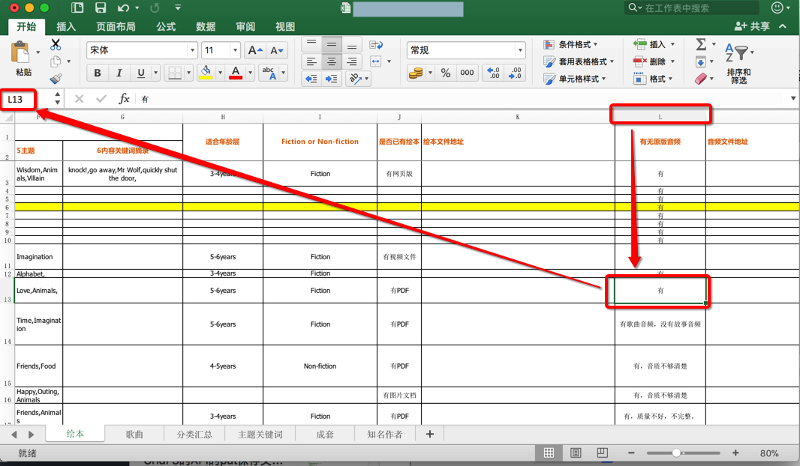The height and width of the screenshot is (466, 800).
Task: Open 删除 cells dropdown
Action: click(654, 61)
